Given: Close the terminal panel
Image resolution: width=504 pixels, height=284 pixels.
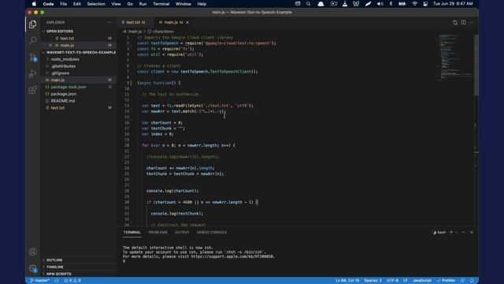Looking at the screenshot, I should pyautogui.click(x=472, y=232).
